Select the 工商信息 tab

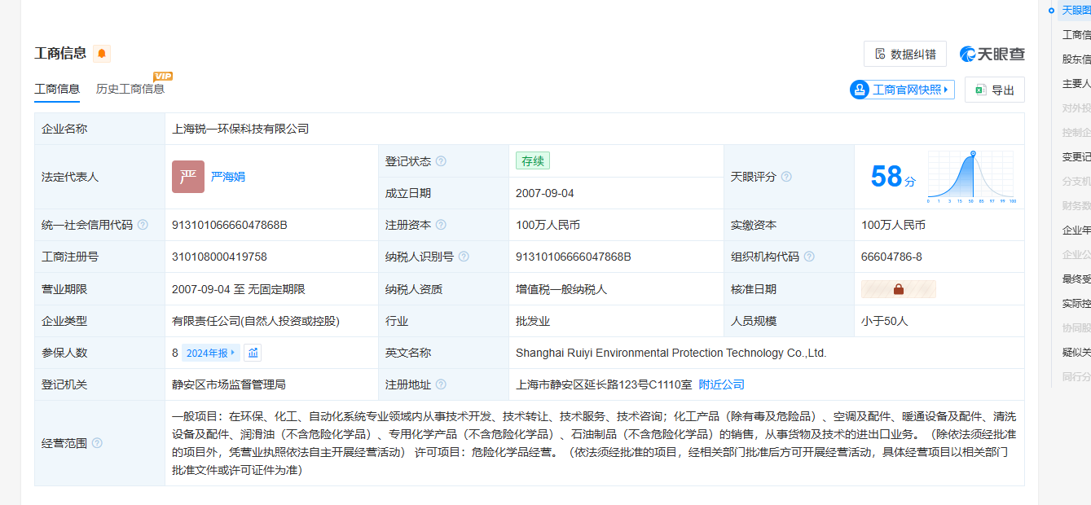tap(57, 89)
